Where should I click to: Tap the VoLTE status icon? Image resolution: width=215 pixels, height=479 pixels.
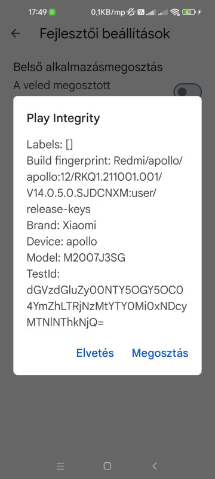[141, 12]
